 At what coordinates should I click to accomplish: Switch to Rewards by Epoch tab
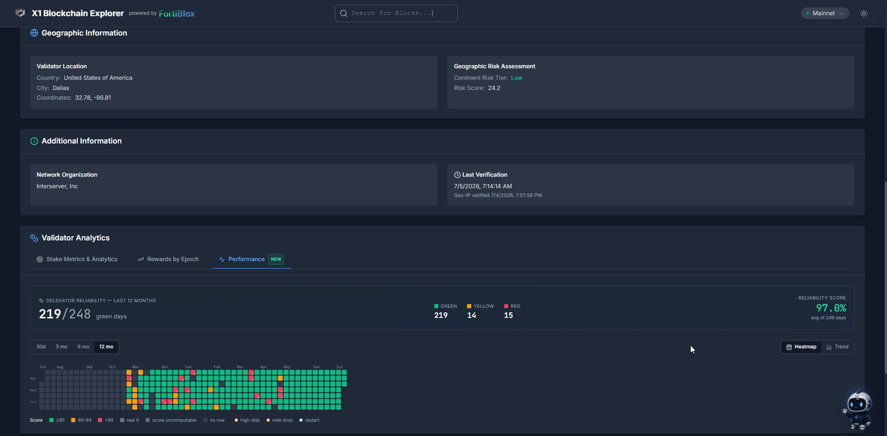pos(168,260)
